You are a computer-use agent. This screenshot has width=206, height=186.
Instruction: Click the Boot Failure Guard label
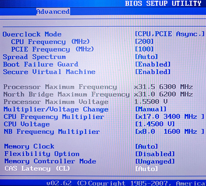pyautogui.click(x=41, y=64)
